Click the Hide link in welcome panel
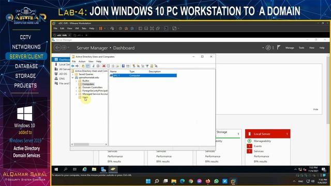The height and width of the screenshot is (186, 331). tap(315, 110)
